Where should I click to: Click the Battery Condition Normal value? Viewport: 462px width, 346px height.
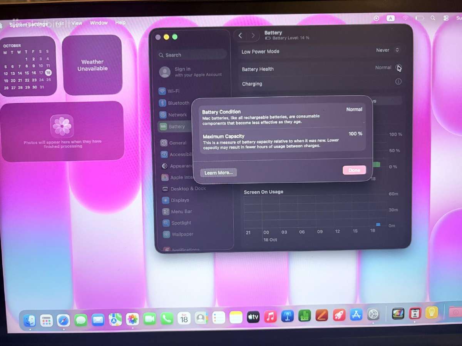(354, 110)
